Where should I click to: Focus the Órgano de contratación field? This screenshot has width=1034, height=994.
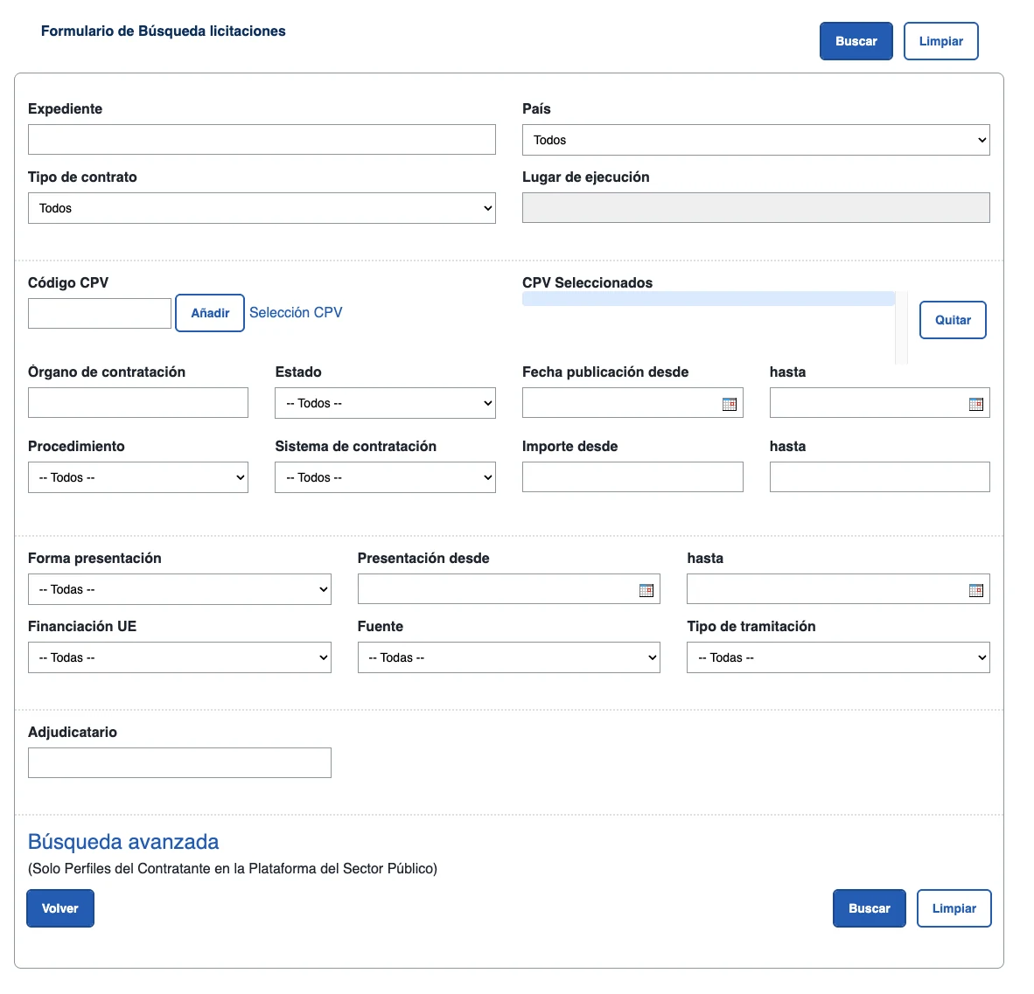pyautogui.click(x=138, y=403)
